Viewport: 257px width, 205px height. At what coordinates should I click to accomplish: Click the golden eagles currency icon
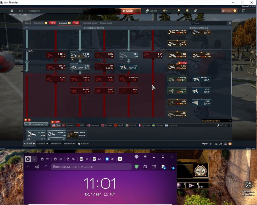[164, 11]
